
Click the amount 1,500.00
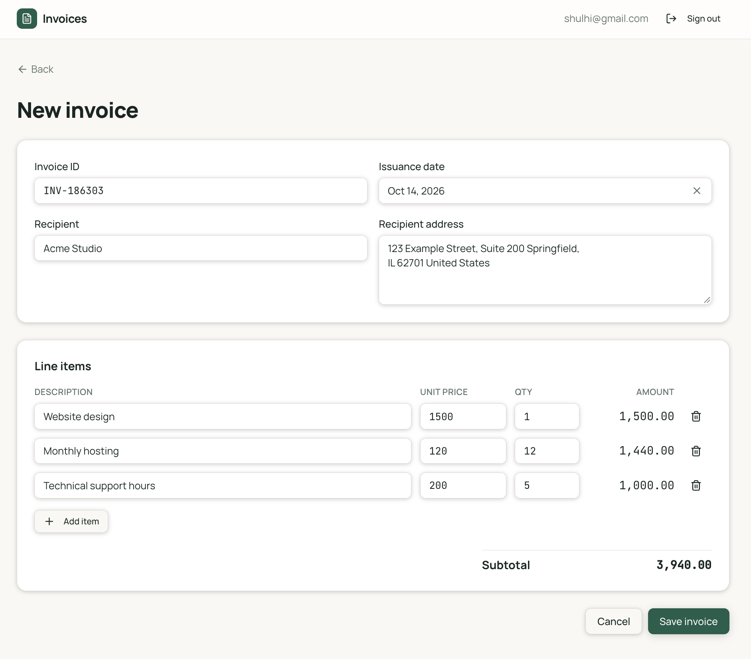click(x=646, y=417)
